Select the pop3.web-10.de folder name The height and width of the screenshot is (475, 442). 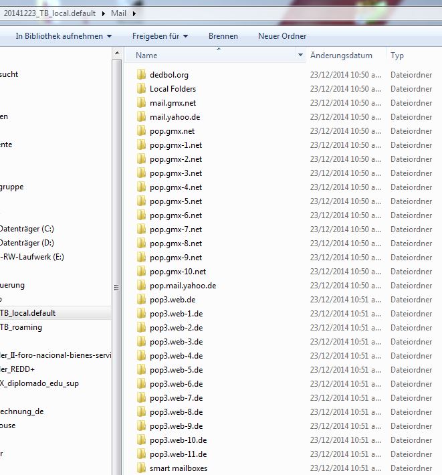pyautogui.click(x=179, y=440)
